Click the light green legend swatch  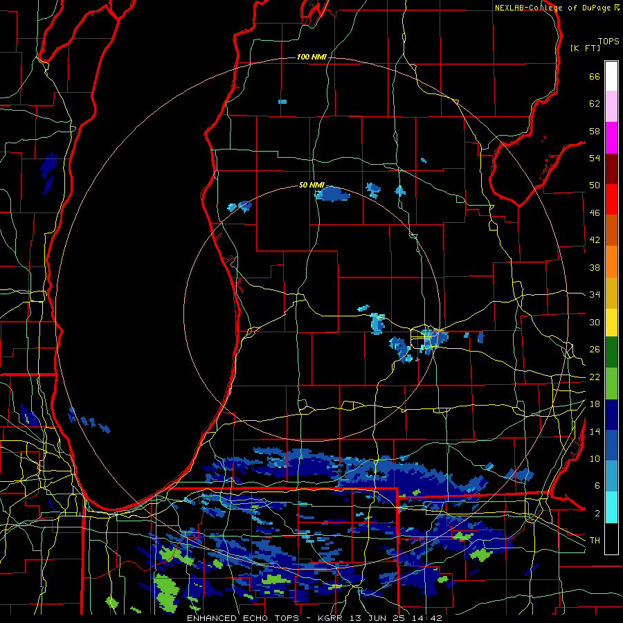point(611,383)
